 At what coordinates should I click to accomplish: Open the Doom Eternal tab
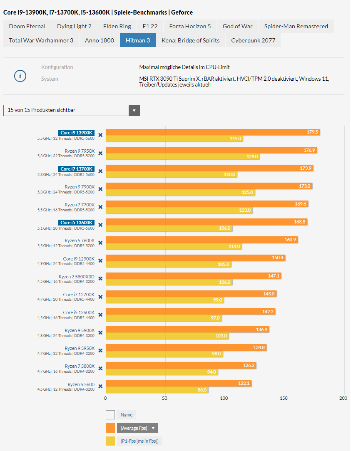tap(27, 26)
